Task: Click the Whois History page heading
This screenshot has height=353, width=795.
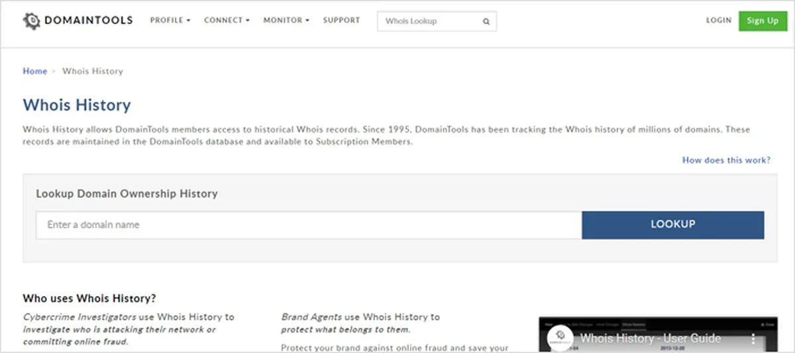Action: click(77, 105)
